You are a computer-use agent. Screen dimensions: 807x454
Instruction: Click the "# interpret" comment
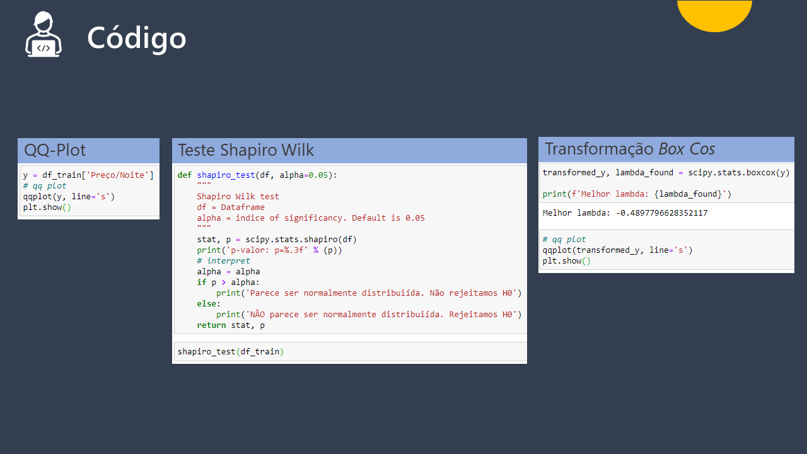click(223, 261)
